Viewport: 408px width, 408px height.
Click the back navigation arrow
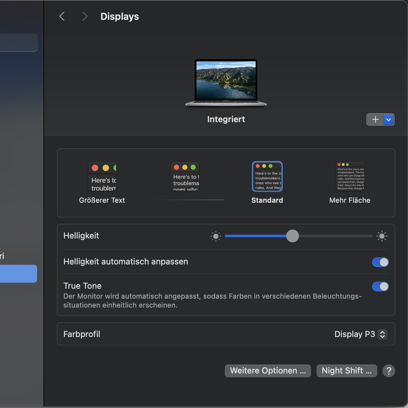tap(62, 16)
